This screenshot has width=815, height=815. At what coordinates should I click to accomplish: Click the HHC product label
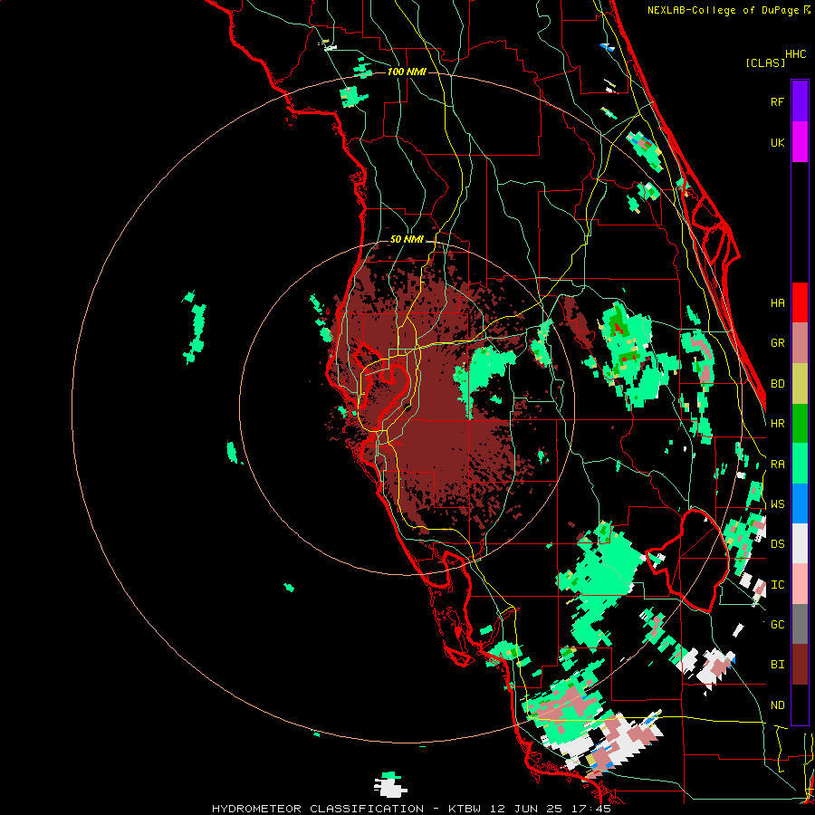pos(796,54)
